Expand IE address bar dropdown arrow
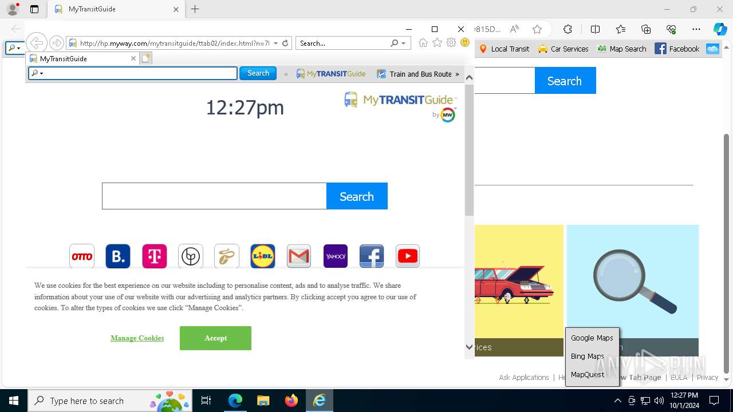 pos(275,43)
